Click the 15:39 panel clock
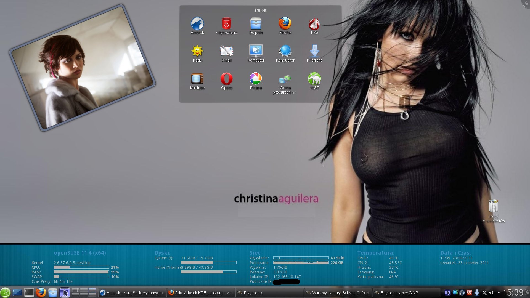This screenshot has height=298, width=530. (x=513, y=292)
